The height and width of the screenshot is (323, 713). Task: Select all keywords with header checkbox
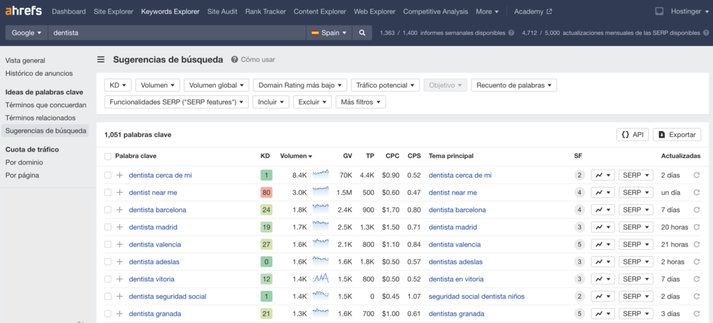pyautogui.click(x=108, y=156)
